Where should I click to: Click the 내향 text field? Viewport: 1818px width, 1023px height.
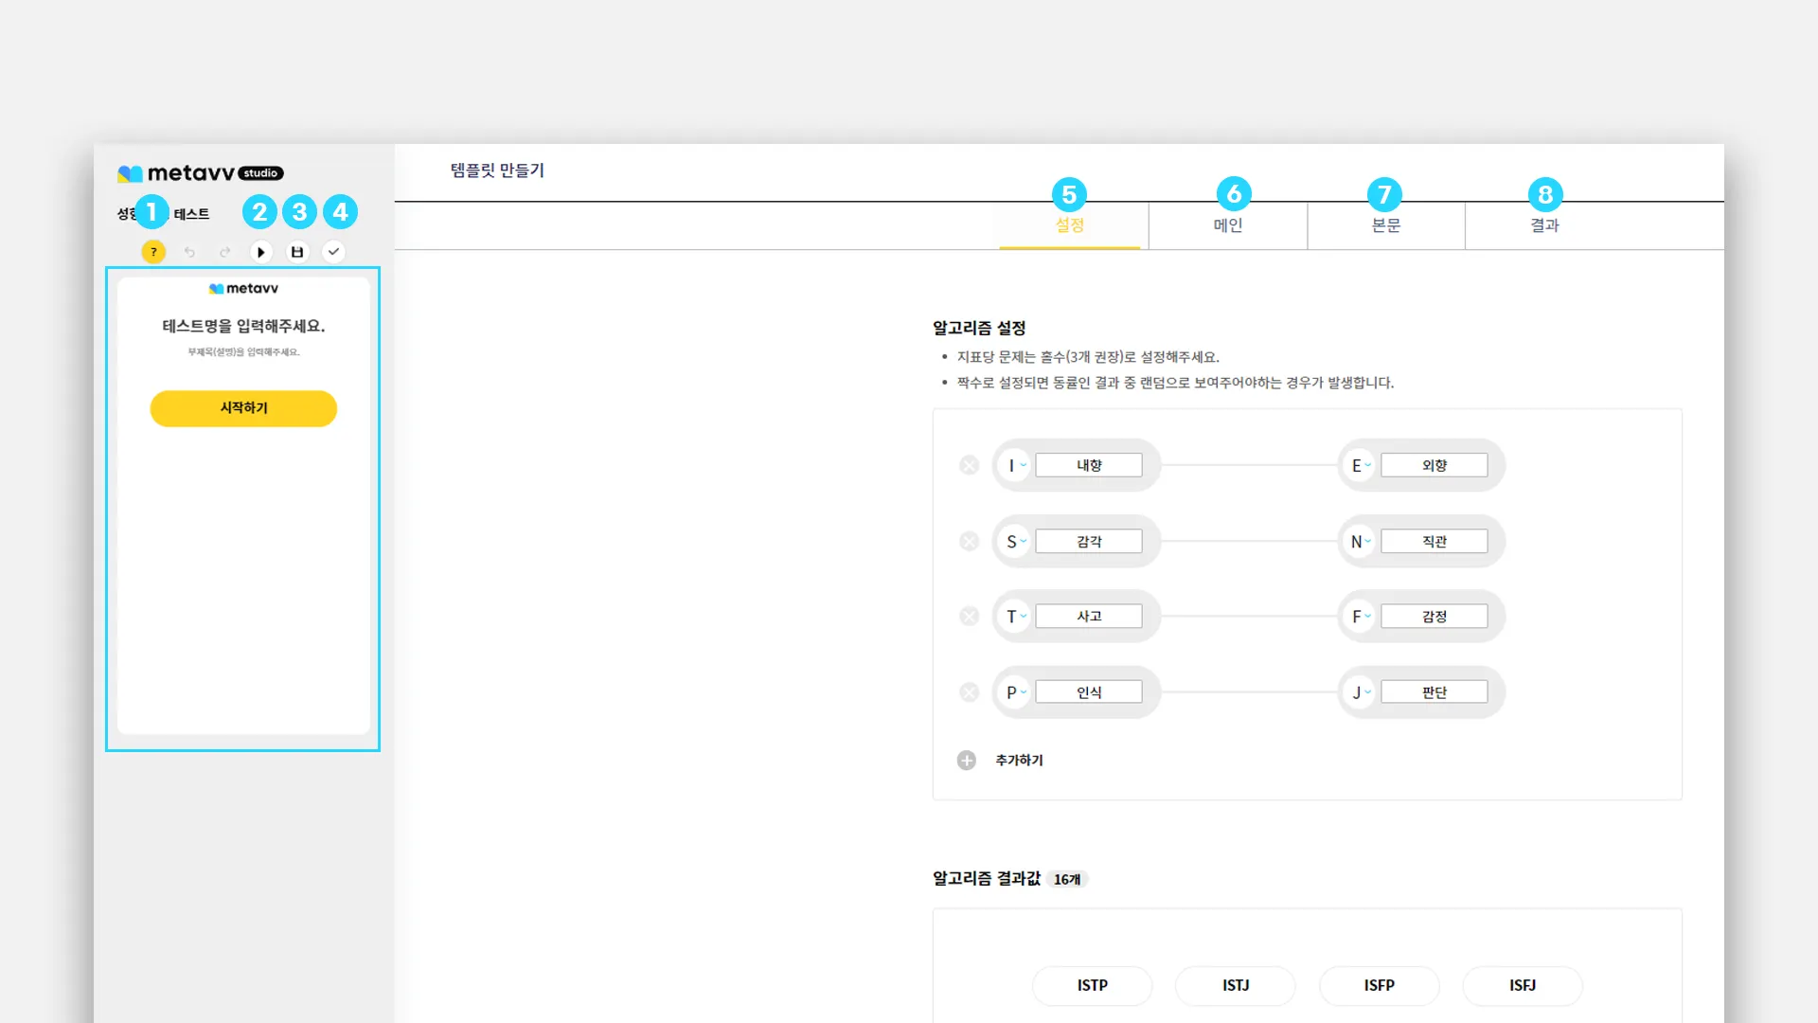(1088, 465)
